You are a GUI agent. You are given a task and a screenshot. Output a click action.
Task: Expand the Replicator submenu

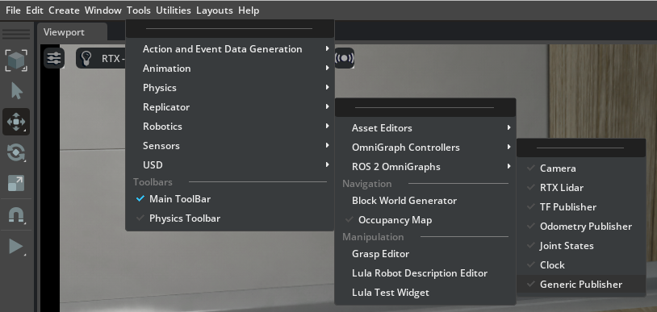[x=229, y=106]
